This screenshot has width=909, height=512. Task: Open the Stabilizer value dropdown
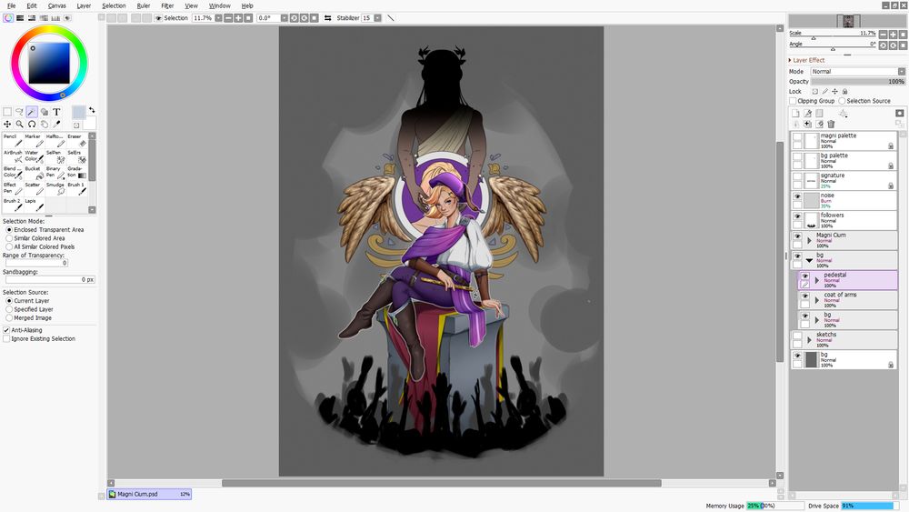(377, 18)
